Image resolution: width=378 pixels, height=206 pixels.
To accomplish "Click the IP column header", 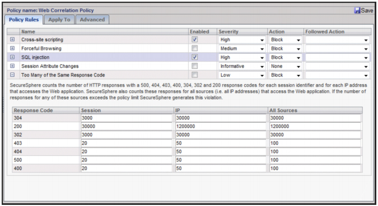I will (x=221, y=111).
